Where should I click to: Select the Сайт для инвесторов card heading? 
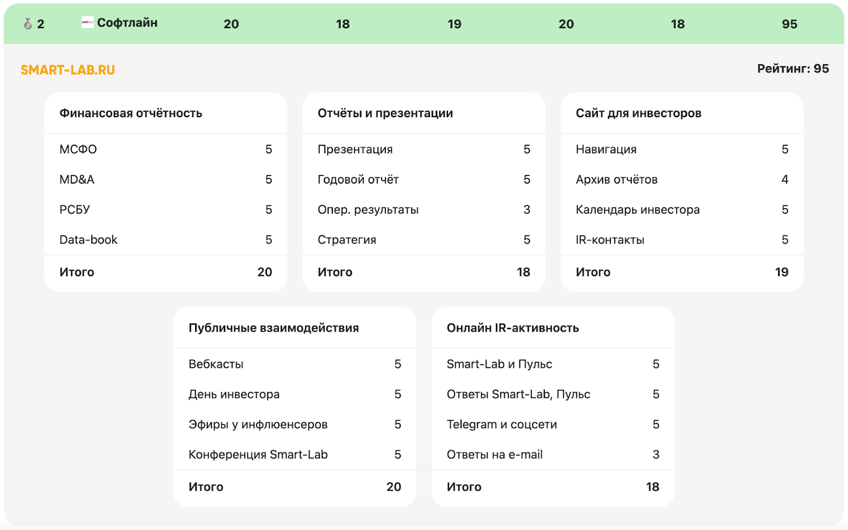tap(639, 113)
